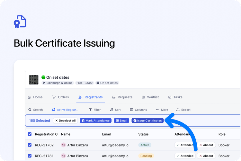241x161 pixels.
Task: Click the 160 Selected count text
Action: [40, 121]
